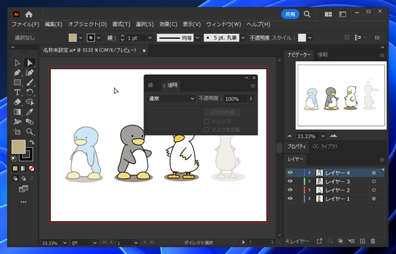Hide レイヤー 2 visibility eye
The width and height of the screenshot is (396, 254).
tap(290, 190)
